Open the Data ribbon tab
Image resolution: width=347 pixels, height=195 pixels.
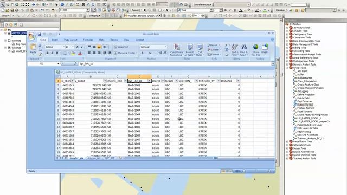point(102,40)
